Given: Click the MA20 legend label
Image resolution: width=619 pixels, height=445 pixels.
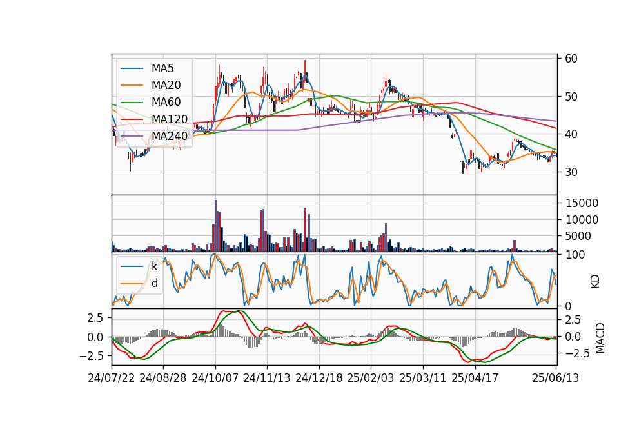Looking at the screenshot, I should pyautogui.click(x=166, y=85).
